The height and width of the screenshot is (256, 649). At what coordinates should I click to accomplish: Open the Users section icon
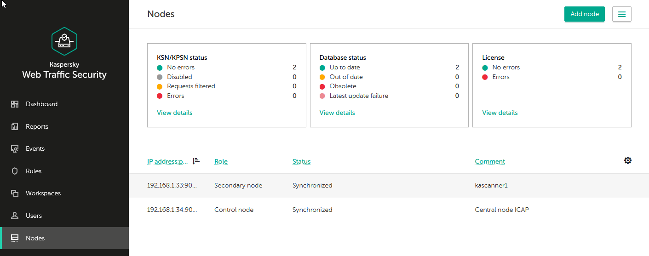pos(15,216)
